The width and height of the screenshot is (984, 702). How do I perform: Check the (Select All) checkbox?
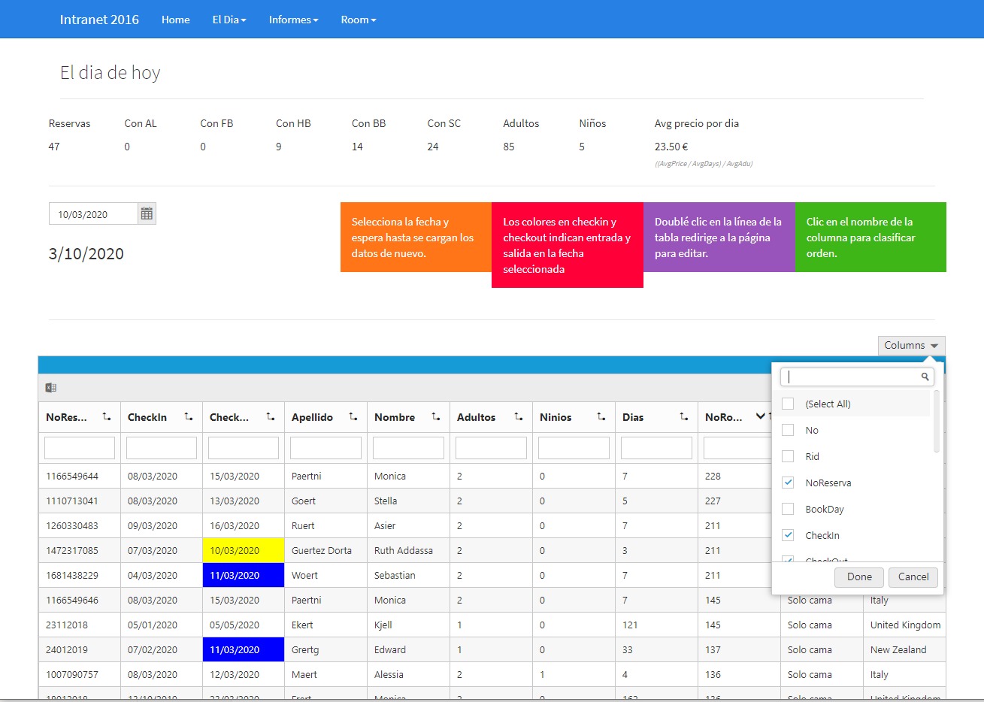pyautogui.click(x=788, y=404)
